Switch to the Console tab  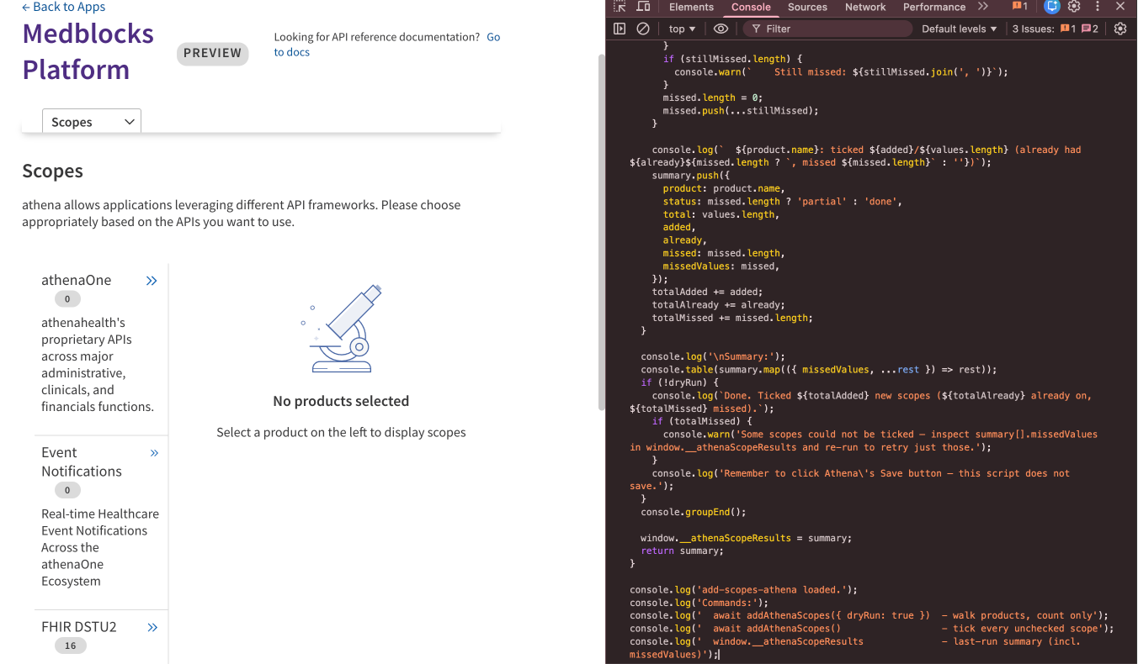click(751, 7)
